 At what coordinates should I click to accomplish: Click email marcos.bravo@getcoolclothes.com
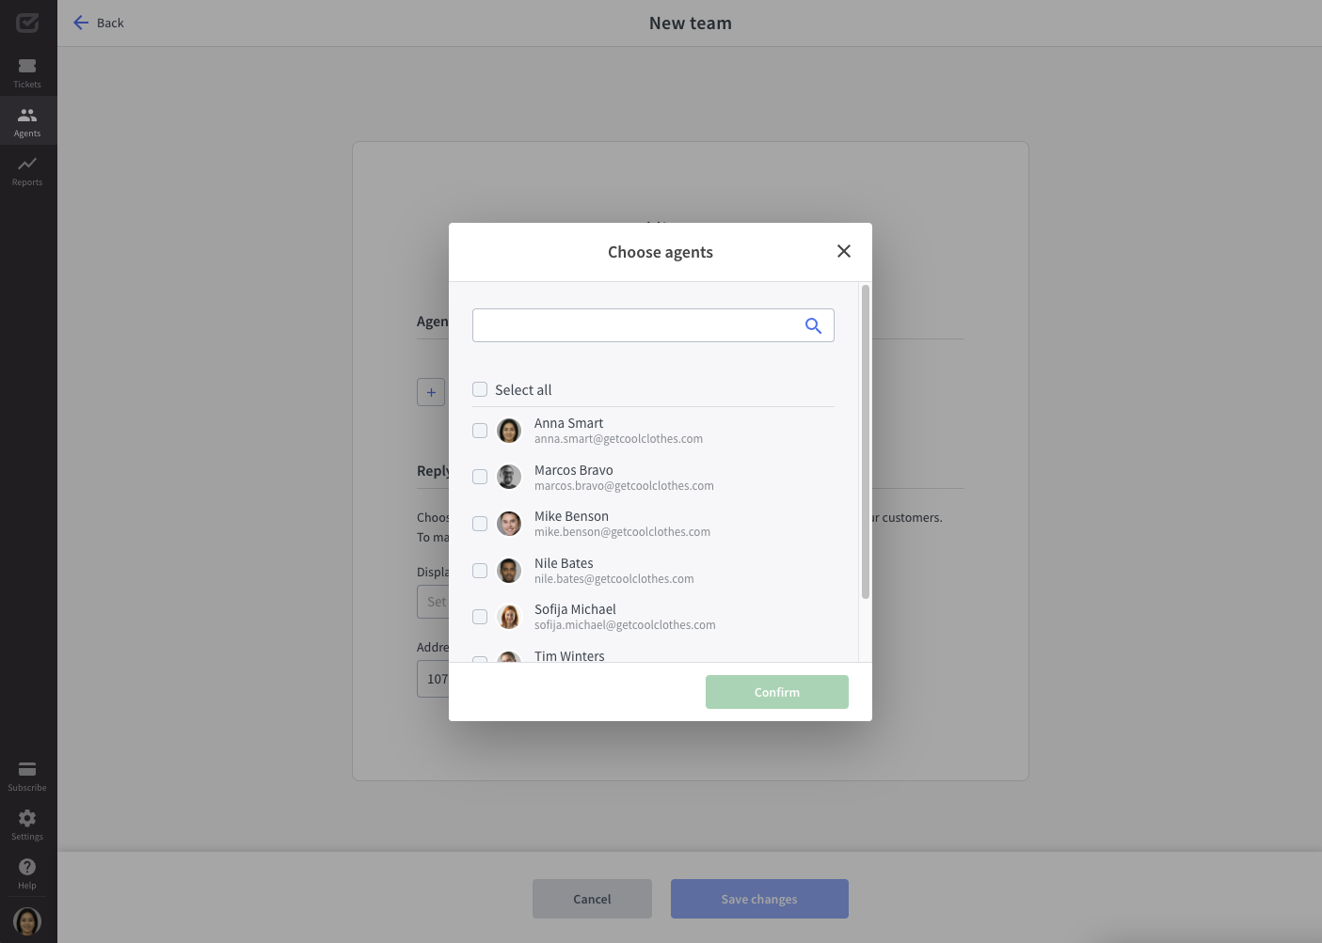(x=624, y=486)
